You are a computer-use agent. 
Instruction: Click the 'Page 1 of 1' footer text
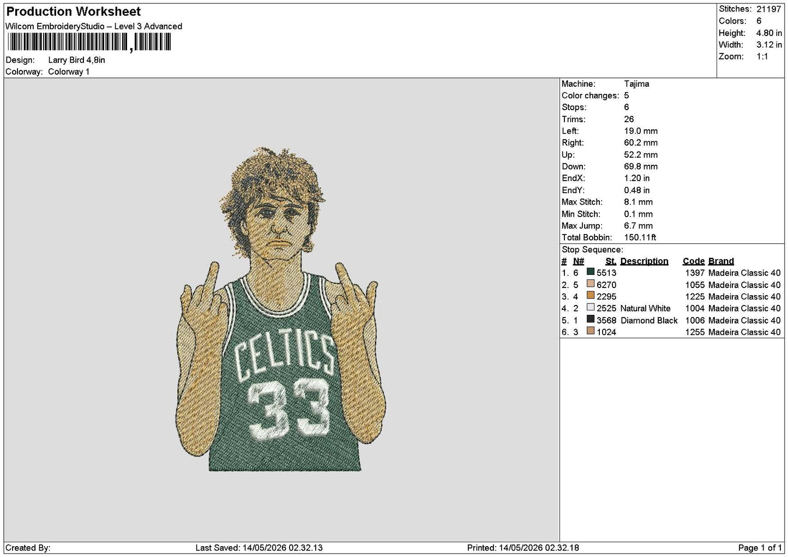760,548
